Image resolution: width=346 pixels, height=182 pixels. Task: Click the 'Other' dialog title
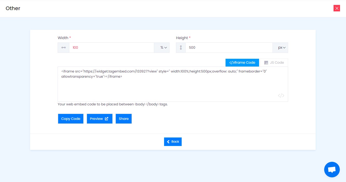click(13, 8)
